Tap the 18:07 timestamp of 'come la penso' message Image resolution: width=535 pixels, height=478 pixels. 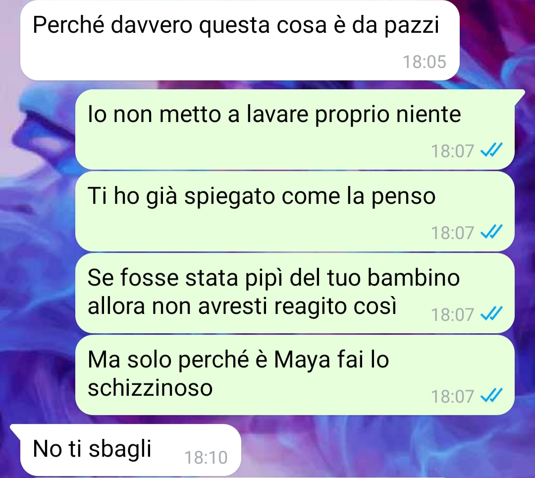click(x=452, y=233)
